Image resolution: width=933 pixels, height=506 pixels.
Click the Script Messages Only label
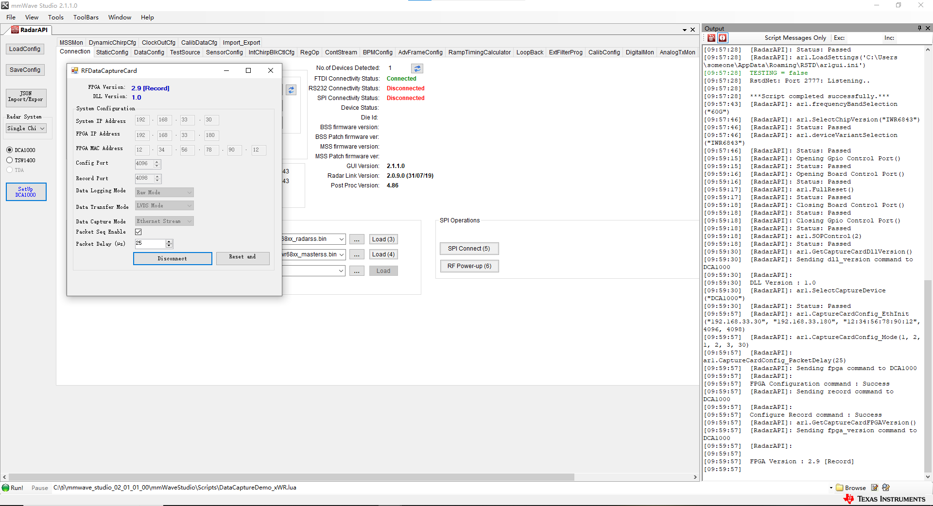795,38
